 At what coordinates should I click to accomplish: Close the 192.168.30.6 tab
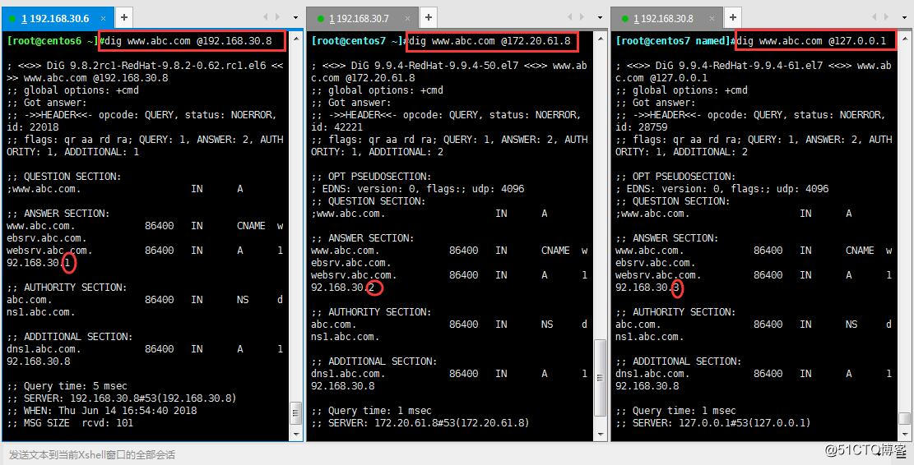103,19
